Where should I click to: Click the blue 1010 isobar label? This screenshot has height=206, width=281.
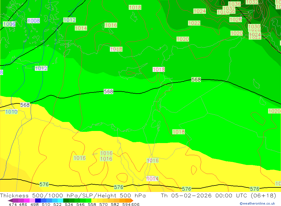click(x=12, y=112)
